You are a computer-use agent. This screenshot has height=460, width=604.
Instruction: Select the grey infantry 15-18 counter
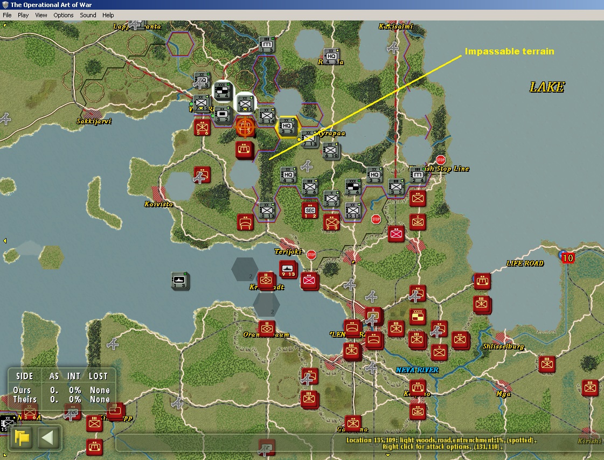pos(353,211)
